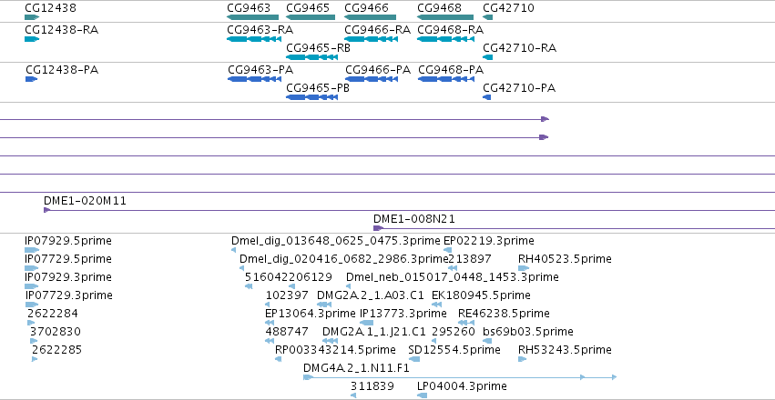Click EST label IP07929.5prime

click(x=68, y=241)
